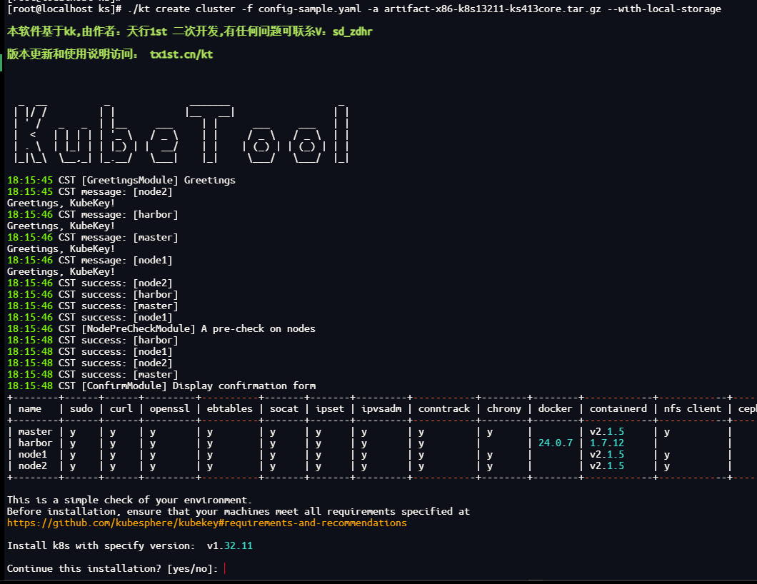
Task: Click the 'curl' column header
Action: coord(121,409)
